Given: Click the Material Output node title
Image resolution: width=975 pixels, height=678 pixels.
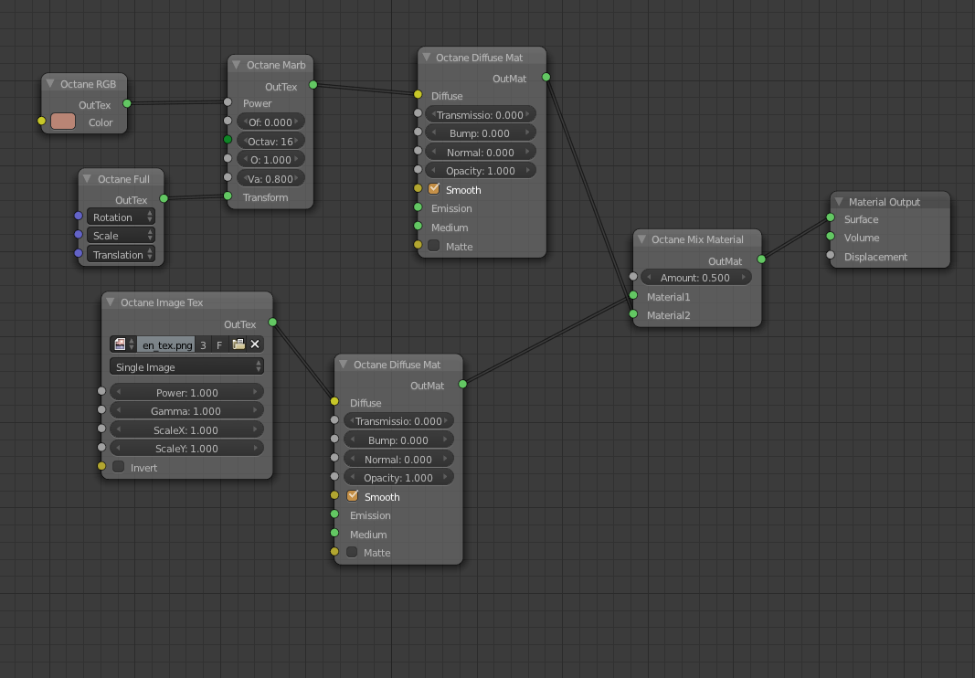Looking at the screenshot, I should [x=885, y=202].
